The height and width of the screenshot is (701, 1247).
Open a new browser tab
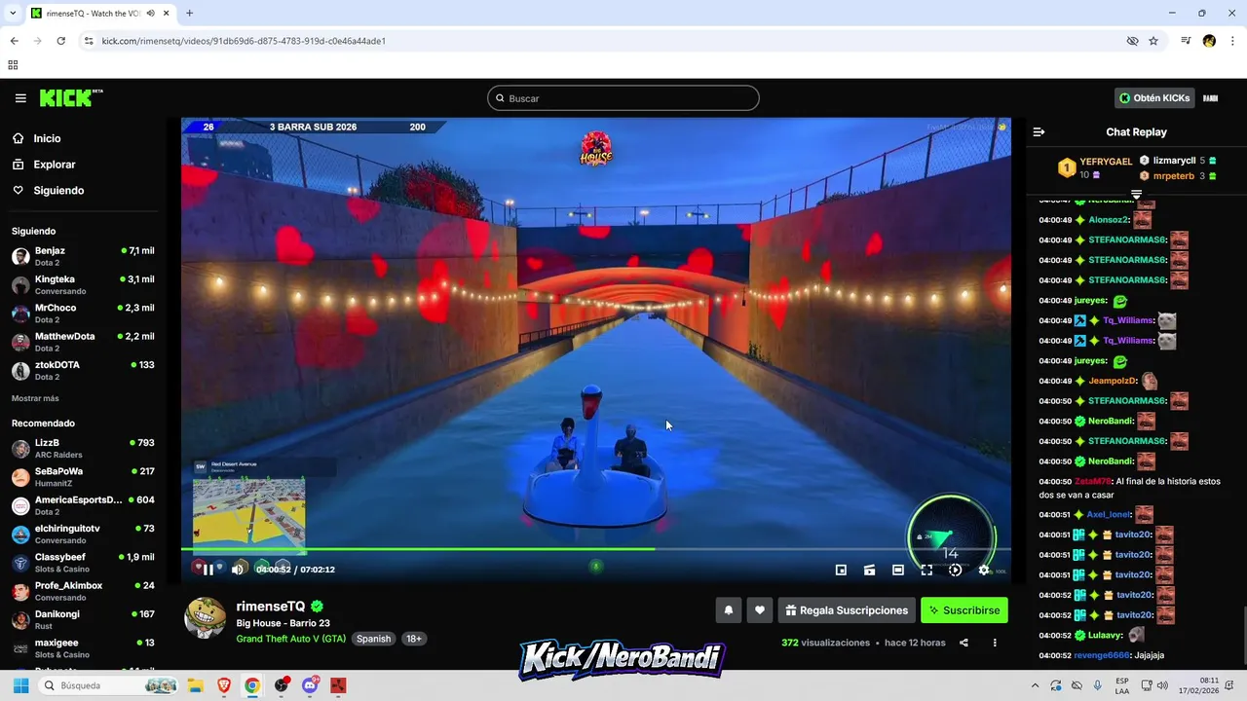(x=189, y=13)
